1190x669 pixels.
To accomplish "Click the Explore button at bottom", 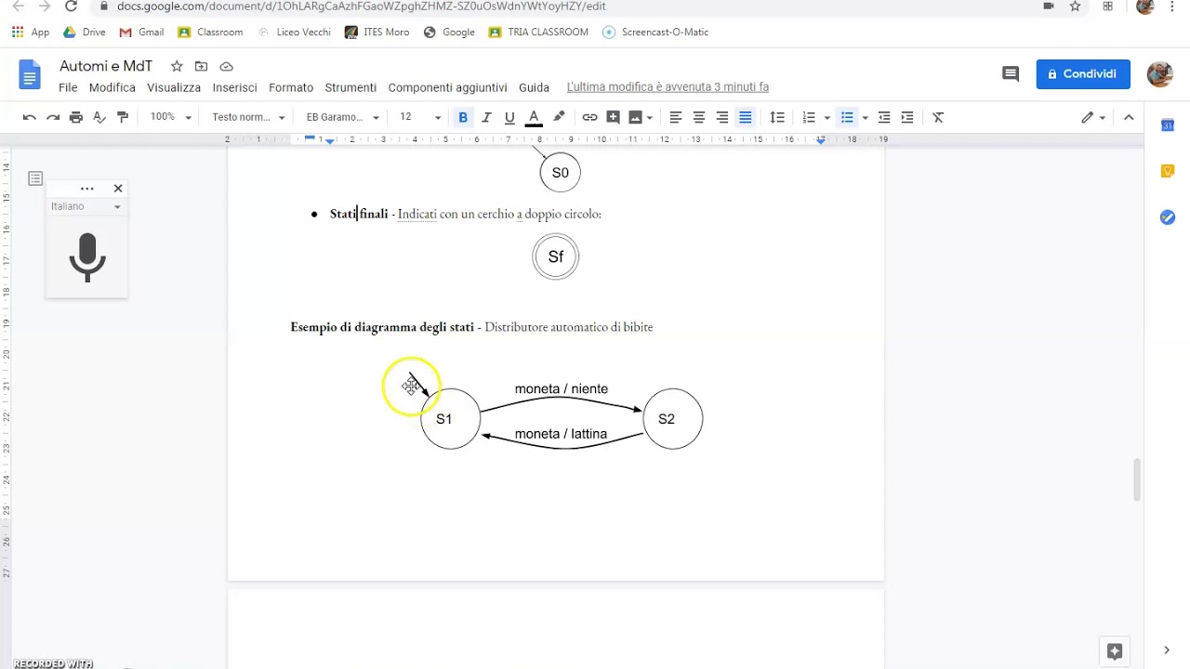I will pos(1115,650).
